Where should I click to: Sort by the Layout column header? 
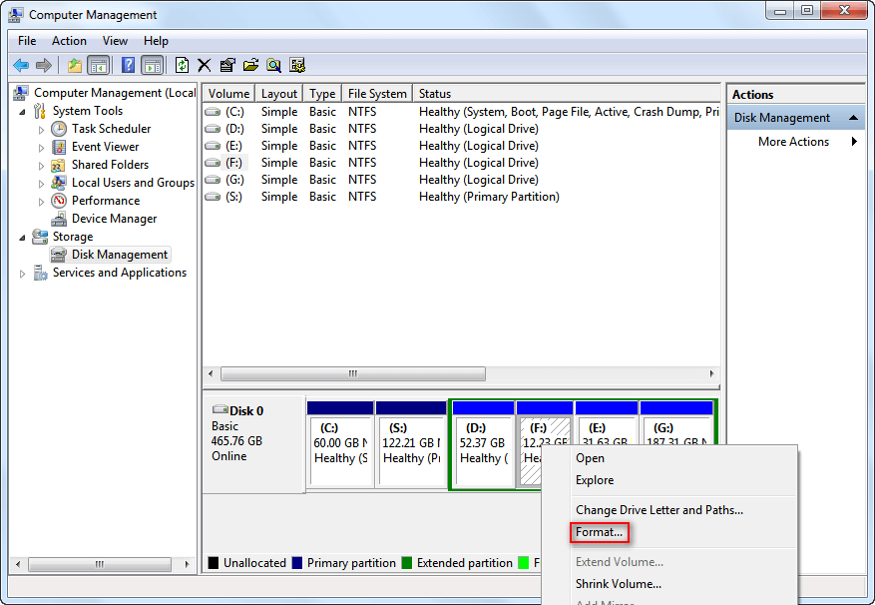pos(279,94)
